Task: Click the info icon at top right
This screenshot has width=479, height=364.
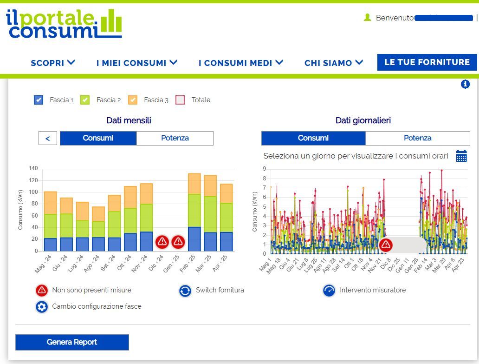Action: coord(465,84)
